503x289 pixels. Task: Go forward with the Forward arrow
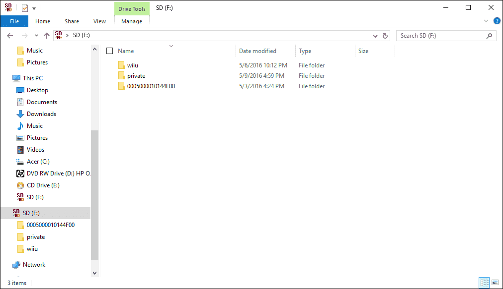24,36
